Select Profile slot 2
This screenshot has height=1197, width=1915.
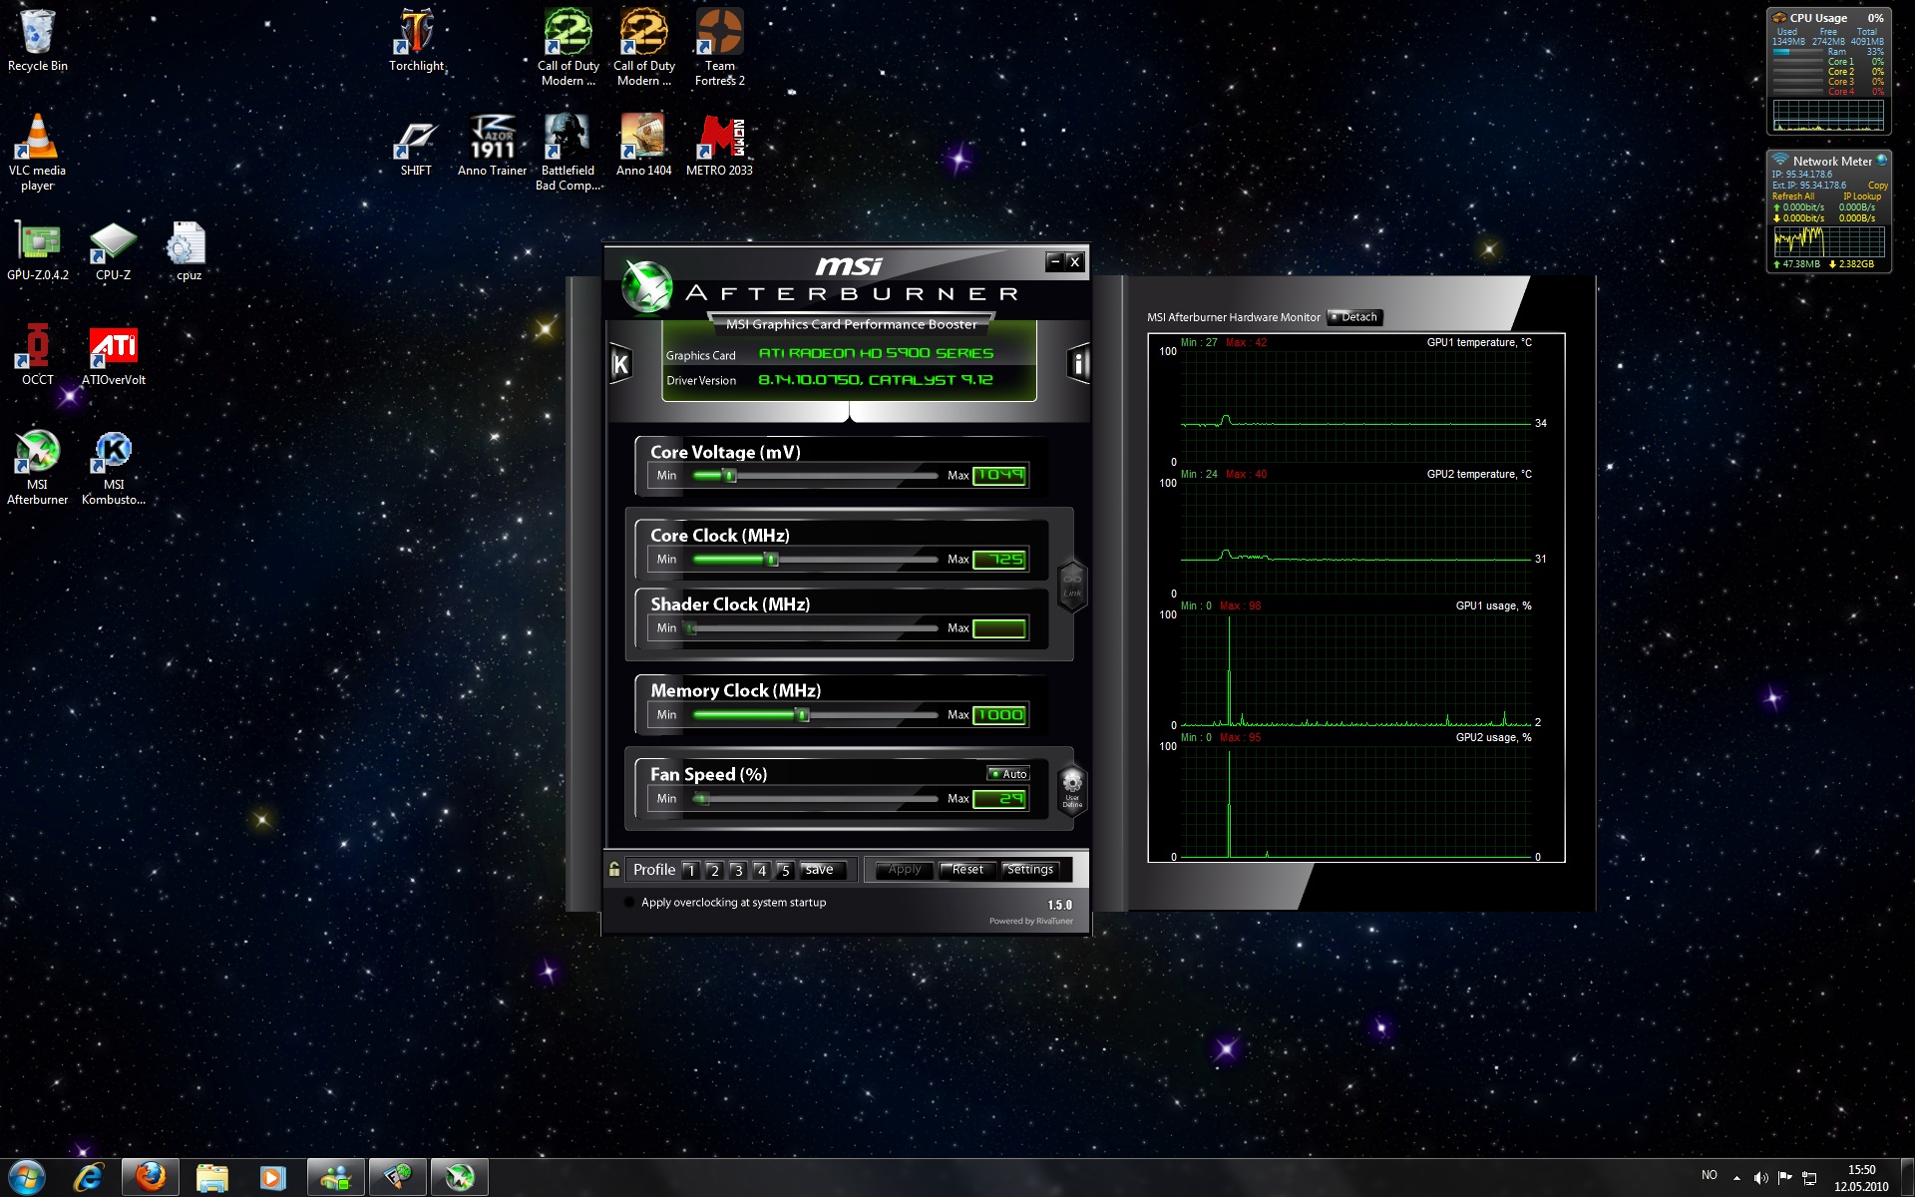pos(714,871)
